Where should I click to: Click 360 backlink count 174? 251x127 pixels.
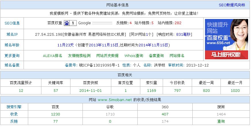click(165, 122)
